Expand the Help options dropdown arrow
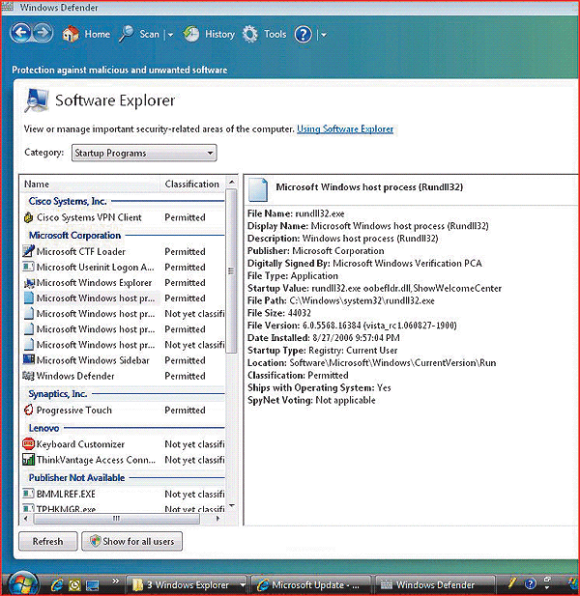The height and width of the screenshot is (596, 580). (323, 35)
